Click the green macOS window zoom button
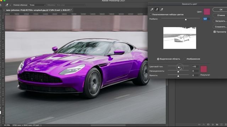 (4, 1)
